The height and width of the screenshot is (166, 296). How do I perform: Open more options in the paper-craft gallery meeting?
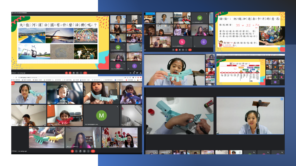[x=88, y=151]
